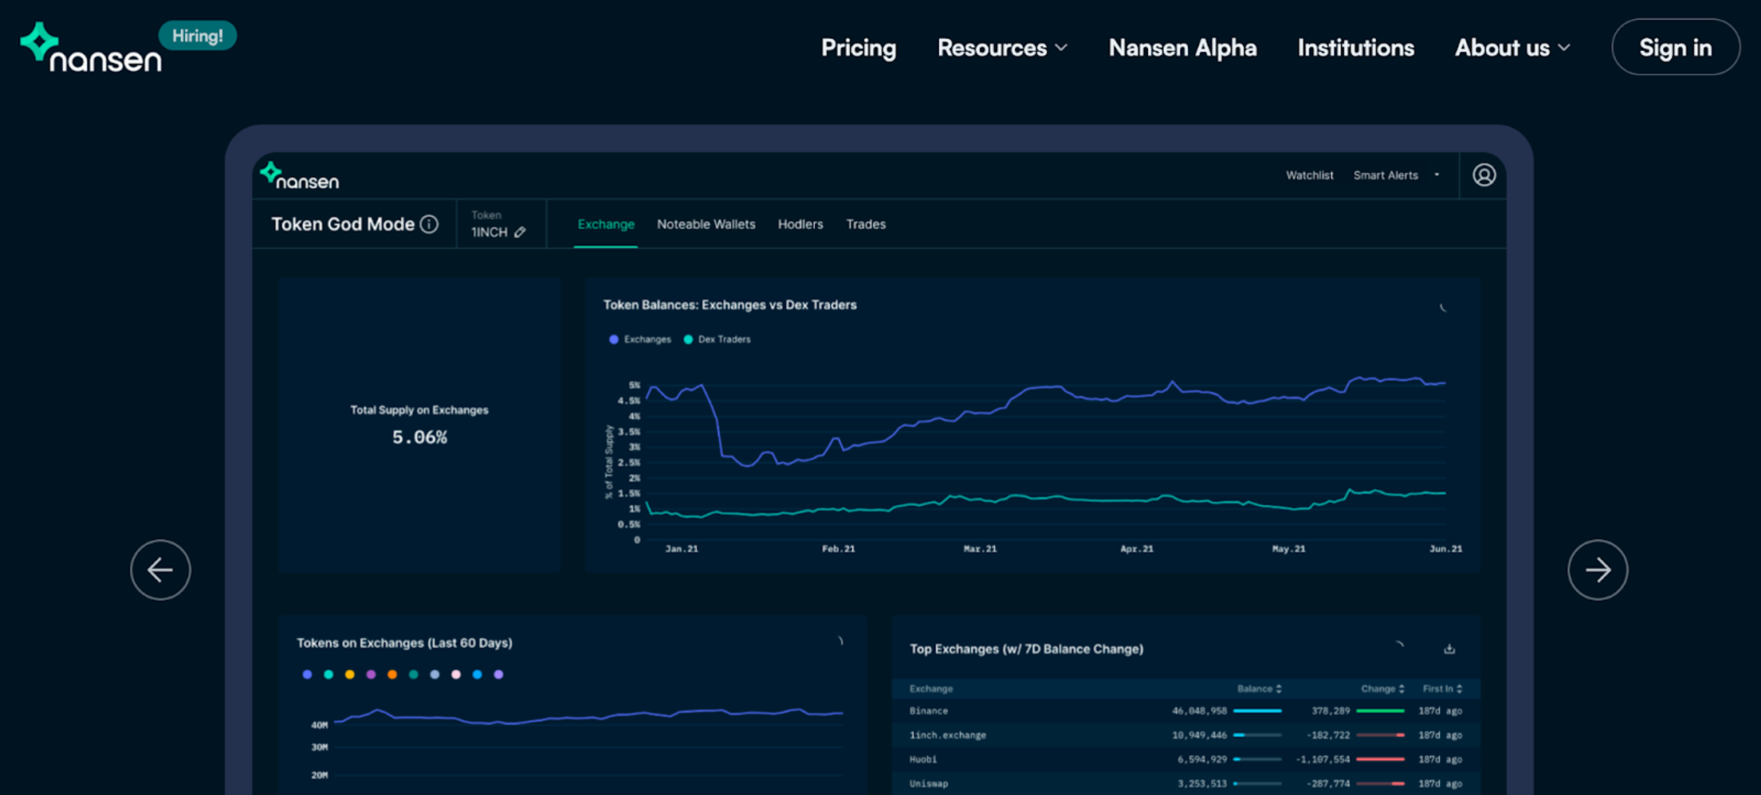The height and width of the screenshot is (795, 1761).
Task: Toggle the Dex Traders series in legend
Action: point(717,340)
